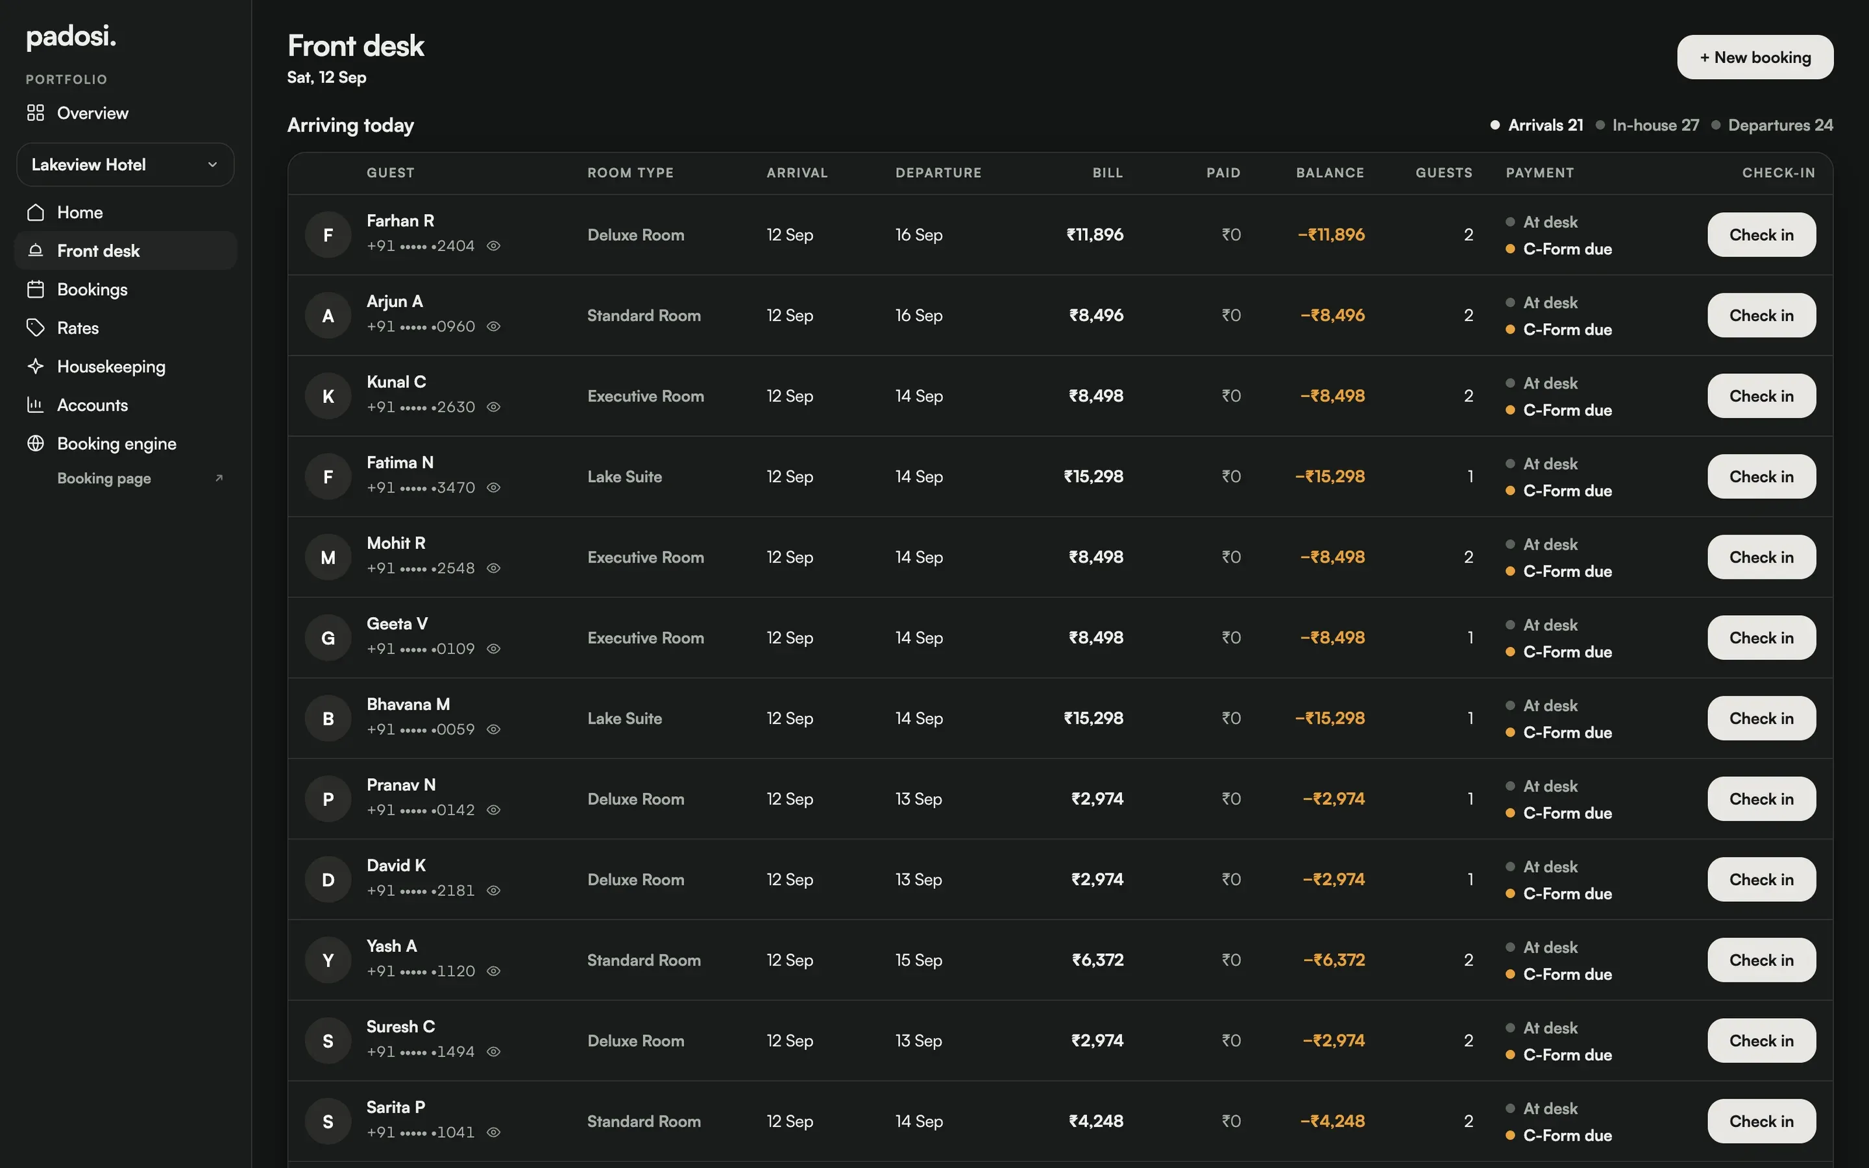This screenshot has width=1869, height=1168.
Task: Click the Bookings calendar icon
Action: pyautogui.click(x=36, y=289)
